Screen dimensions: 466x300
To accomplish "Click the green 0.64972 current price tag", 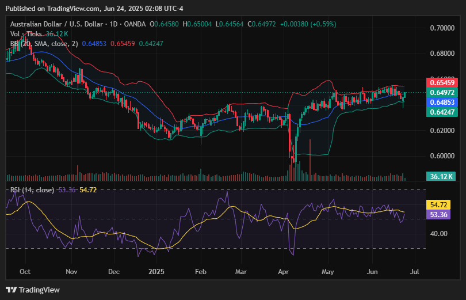I will coord(442,93).
